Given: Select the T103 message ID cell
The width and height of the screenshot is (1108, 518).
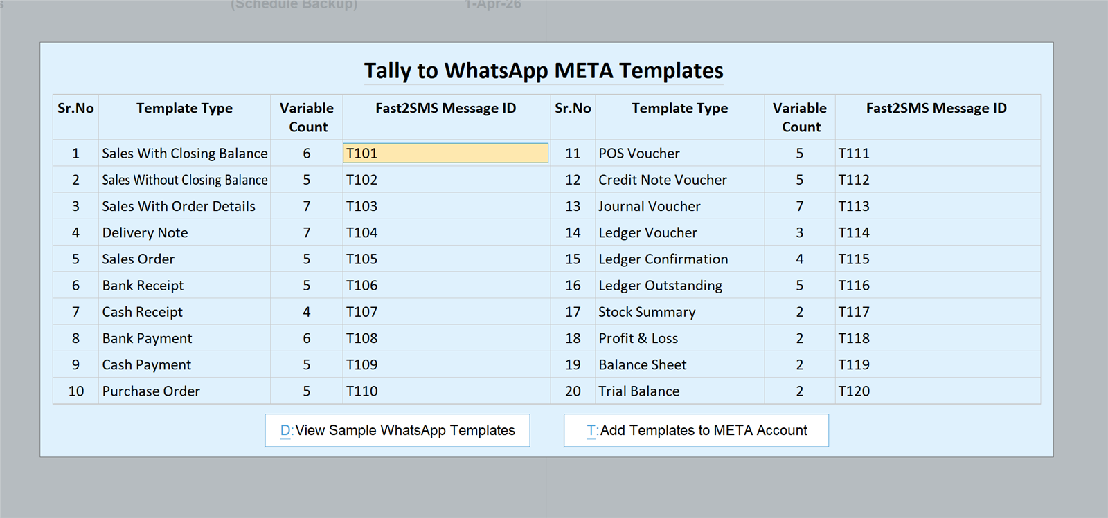Looking at the screenshot, I should [x=445, y=206].
